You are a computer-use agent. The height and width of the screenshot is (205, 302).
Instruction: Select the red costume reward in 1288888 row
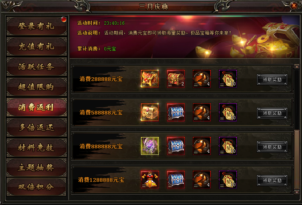tap(150, 180)
